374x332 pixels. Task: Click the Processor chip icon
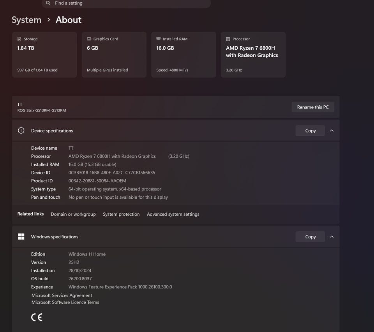[228, 39]
